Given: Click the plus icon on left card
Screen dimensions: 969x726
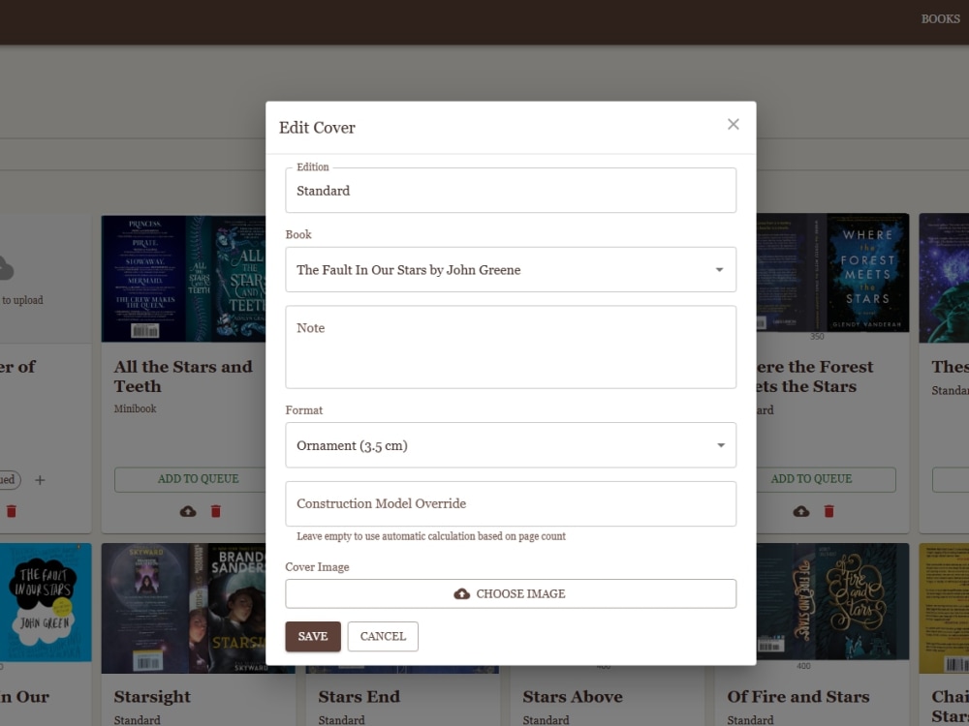Looking at the screenshot, I should [40, 480].
